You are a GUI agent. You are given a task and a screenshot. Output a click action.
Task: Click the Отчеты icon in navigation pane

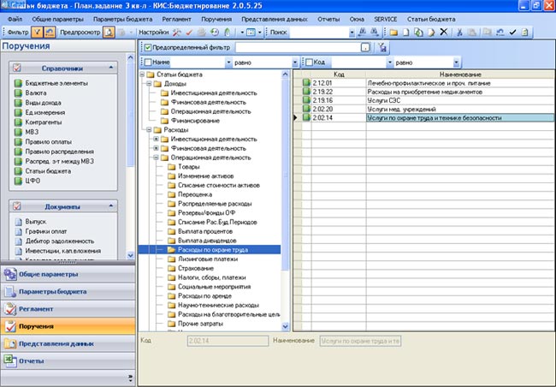point(9,361)
